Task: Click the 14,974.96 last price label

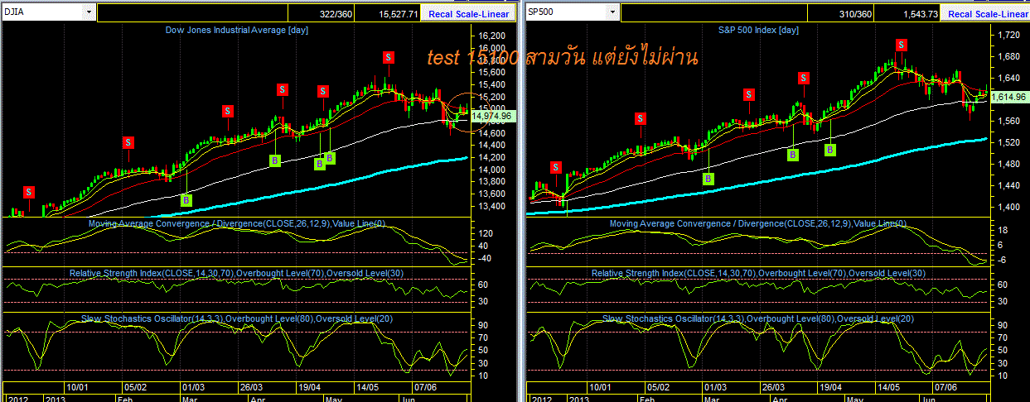Action: point(492,117)
